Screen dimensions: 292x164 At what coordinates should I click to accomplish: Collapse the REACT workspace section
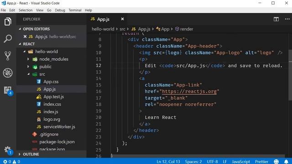[20, 44]
